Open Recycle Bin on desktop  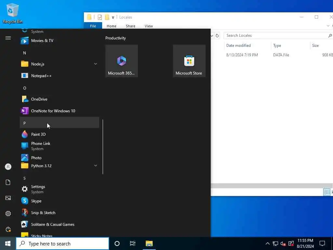[x=13, y=13]
